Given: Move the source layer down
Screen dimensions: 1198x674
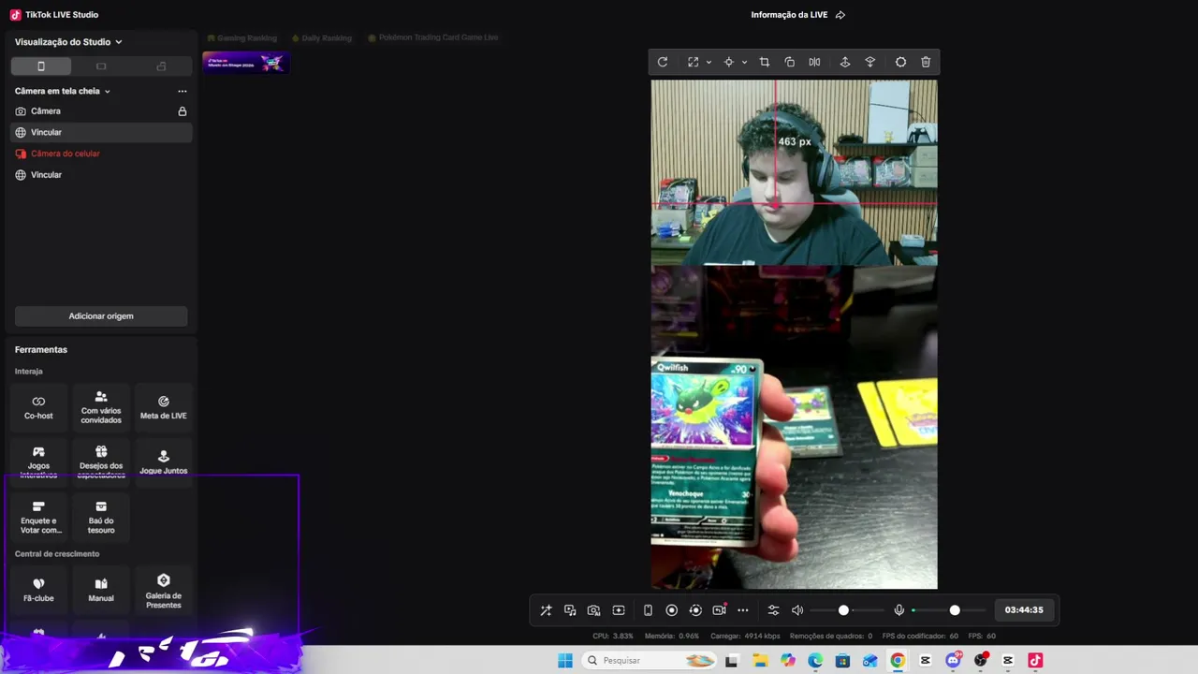Looking at the screenshot, I should click(869, 62).
